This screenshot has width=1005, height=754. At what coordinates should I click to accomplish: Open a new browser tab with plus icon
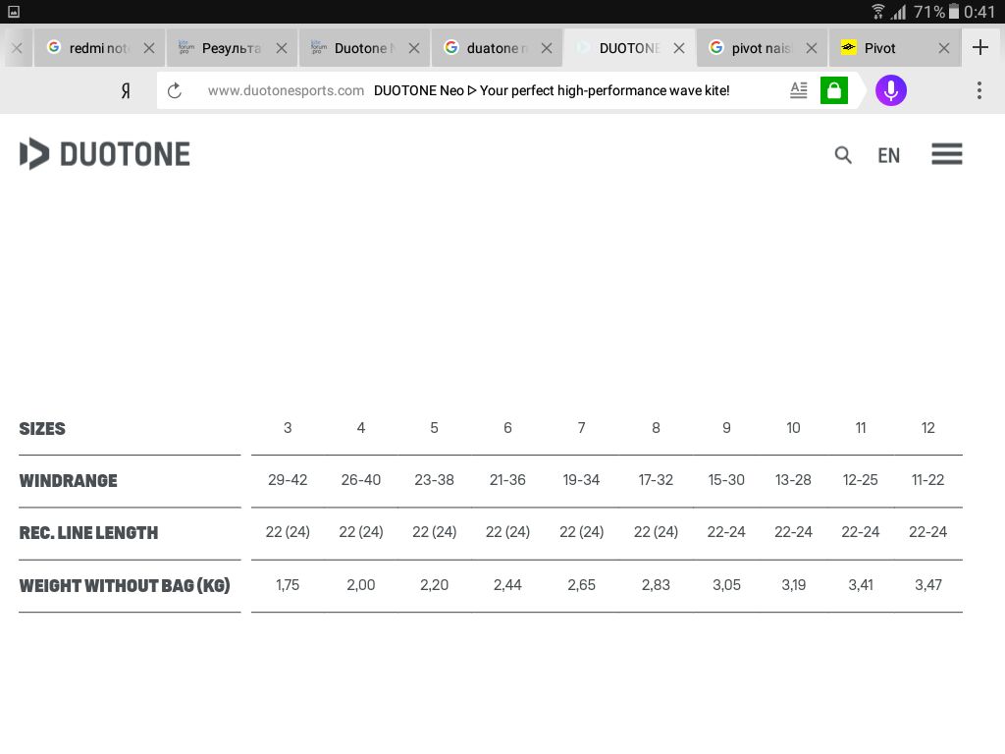(x=980, y=47)
